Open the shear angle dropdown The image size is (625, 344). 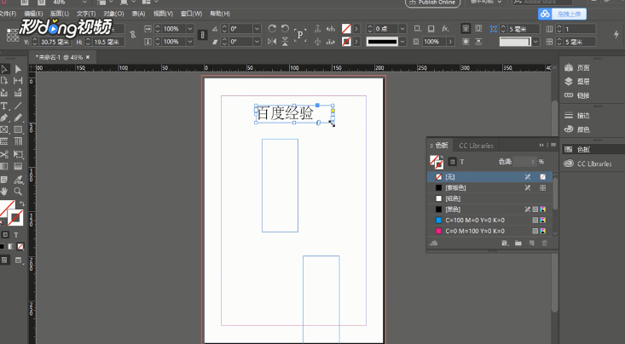coord(258,42)
